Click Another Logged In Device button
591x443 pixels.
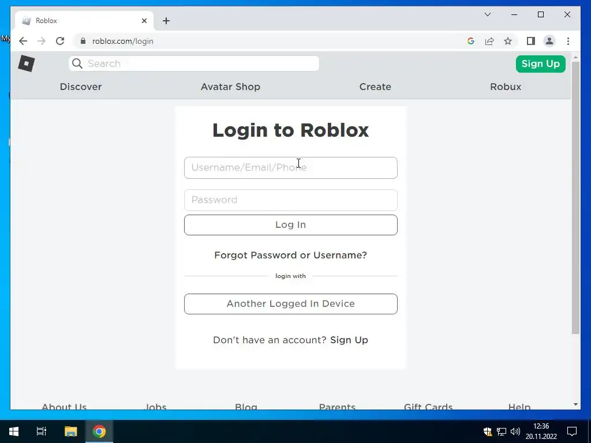click(291, 303)
